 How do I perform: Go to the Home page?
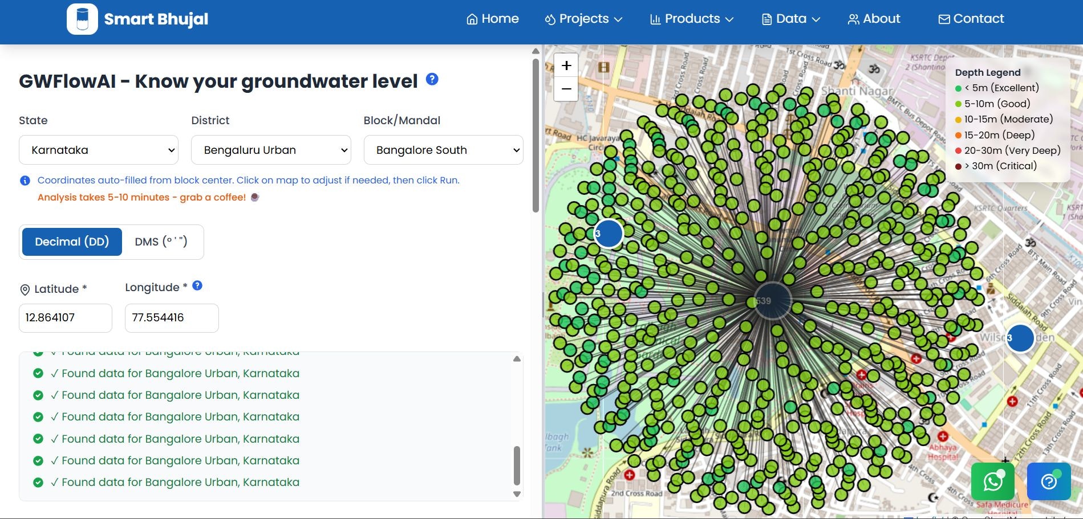click(493, 19)
